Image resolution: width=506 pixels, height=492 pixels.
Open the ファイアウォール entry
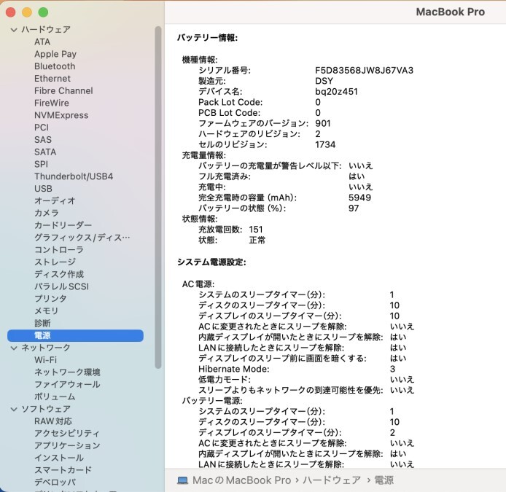pos(67,385)
